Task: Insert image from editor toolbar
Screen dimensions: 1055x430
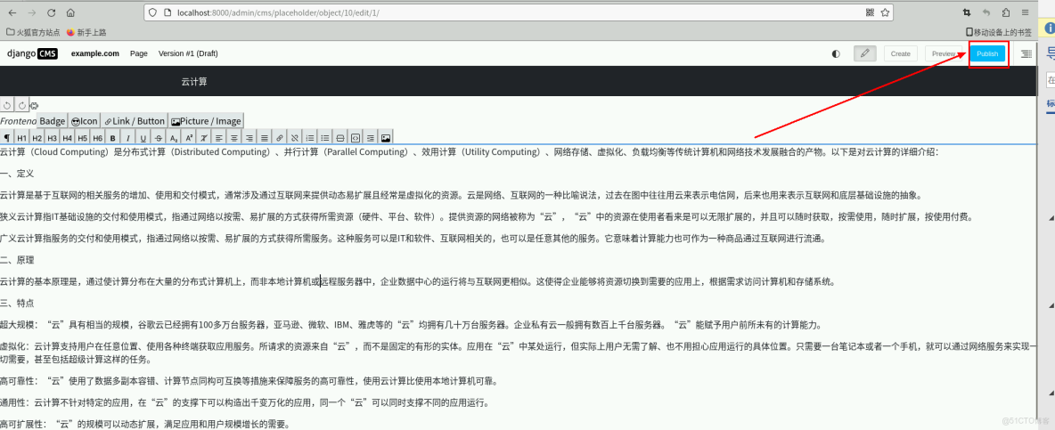Action: 386,138
